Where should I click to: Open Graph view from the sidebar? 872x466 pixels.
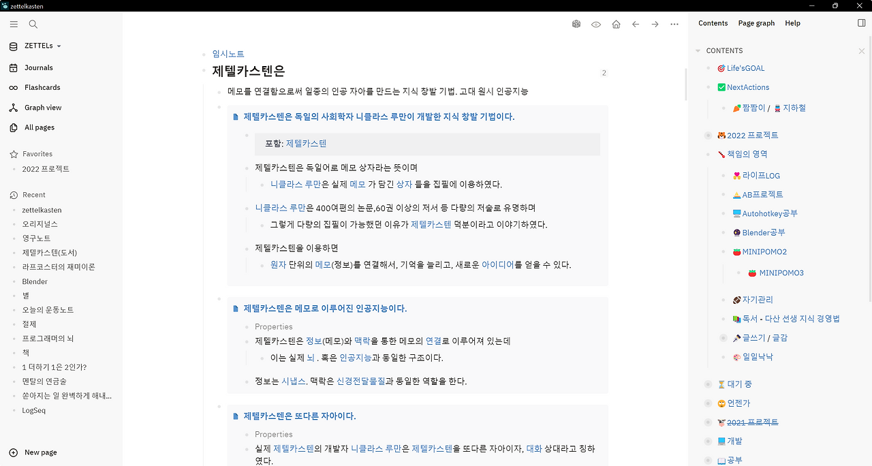[43, 108]
